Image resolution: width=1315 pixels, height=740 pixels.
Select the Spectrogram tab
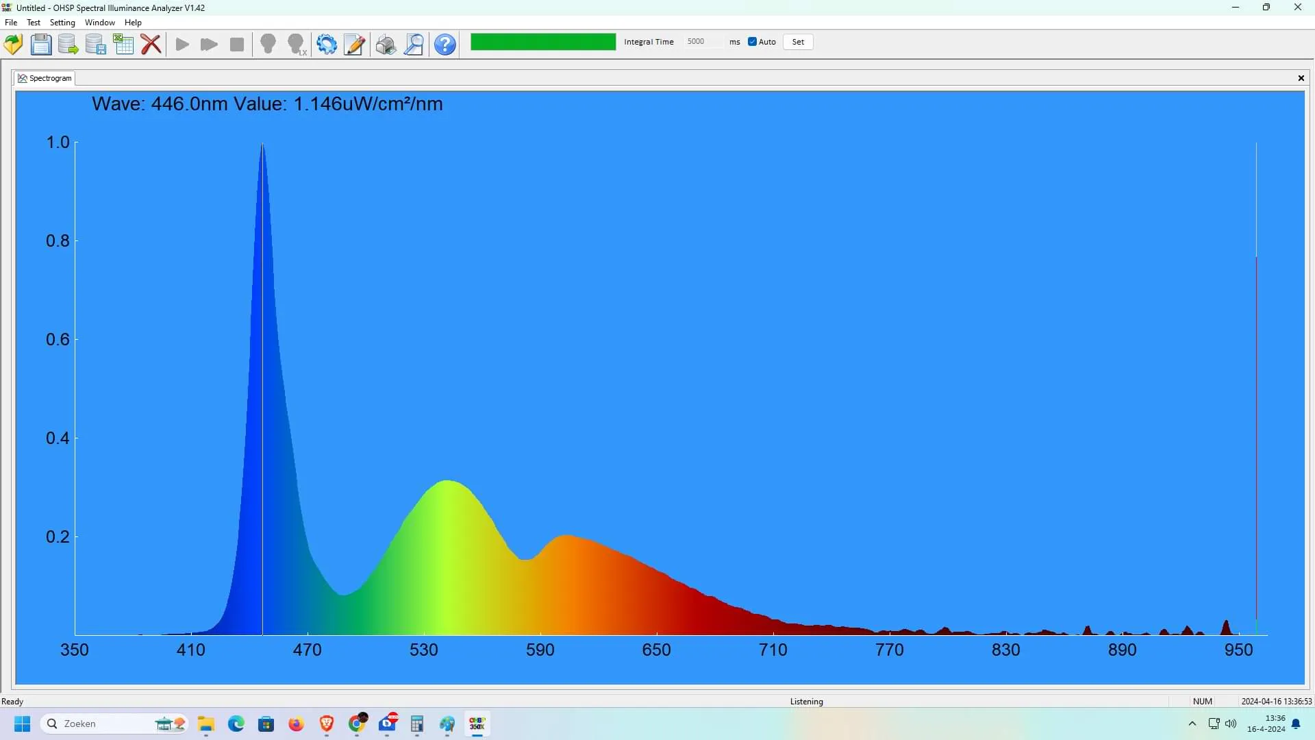point(45,78)
